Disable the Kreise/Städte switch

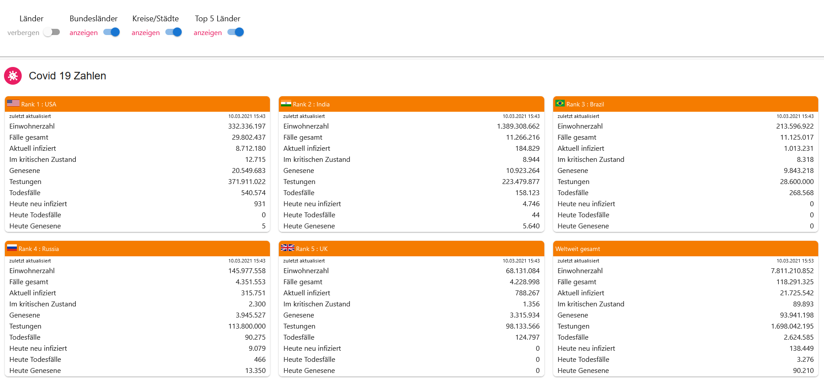click(174, 32)
